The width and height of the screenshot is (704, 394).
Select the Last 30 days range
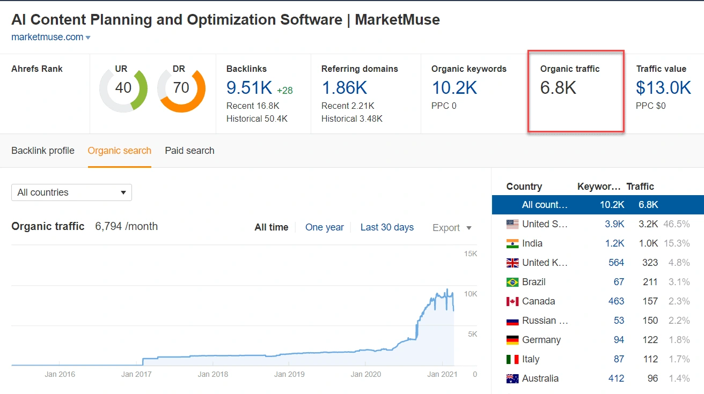pyautogui.click(x=387, y=227)
